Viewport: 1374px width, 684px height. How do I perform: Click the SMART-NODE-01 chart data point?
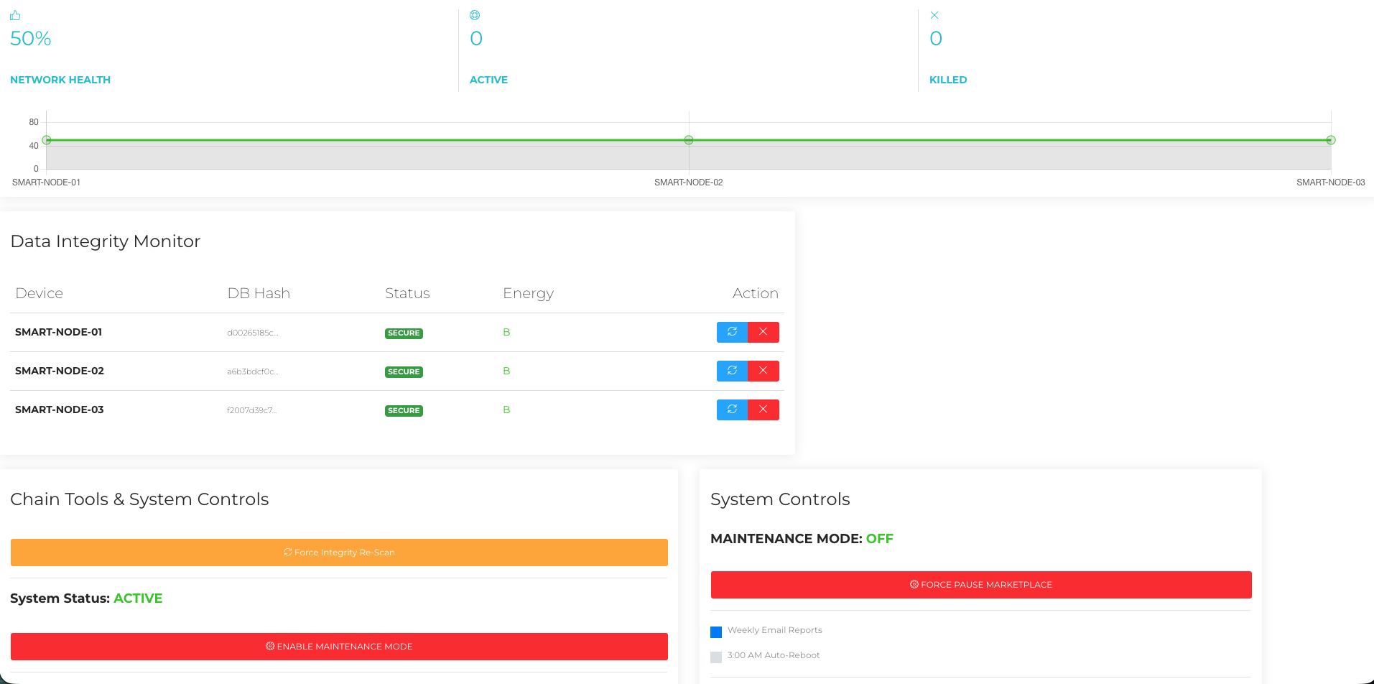pos(47,140)
